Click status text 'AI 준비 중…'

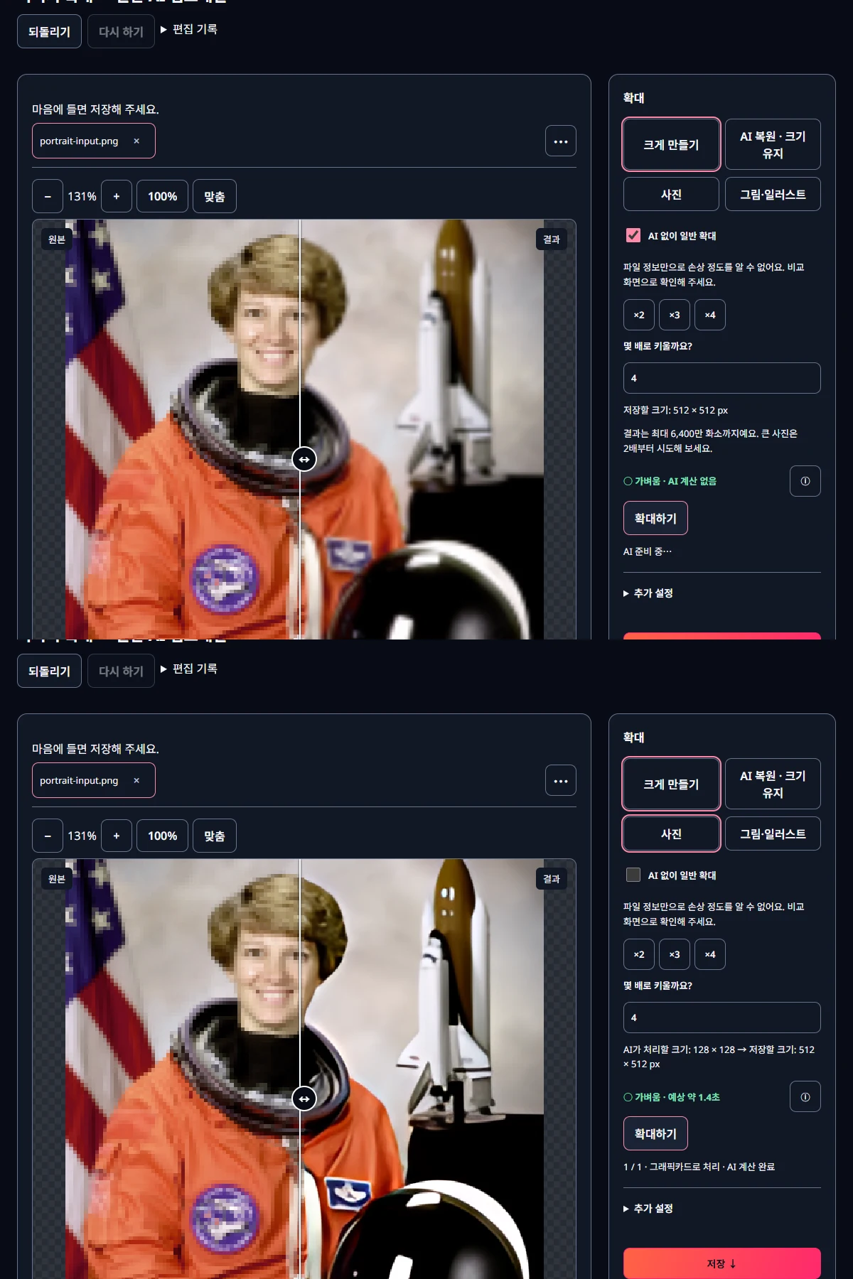[x=648, y=551]
